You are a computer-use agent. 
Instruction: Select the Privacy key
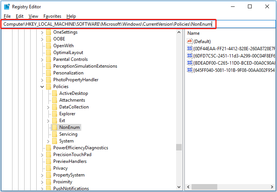coord(60,168)
